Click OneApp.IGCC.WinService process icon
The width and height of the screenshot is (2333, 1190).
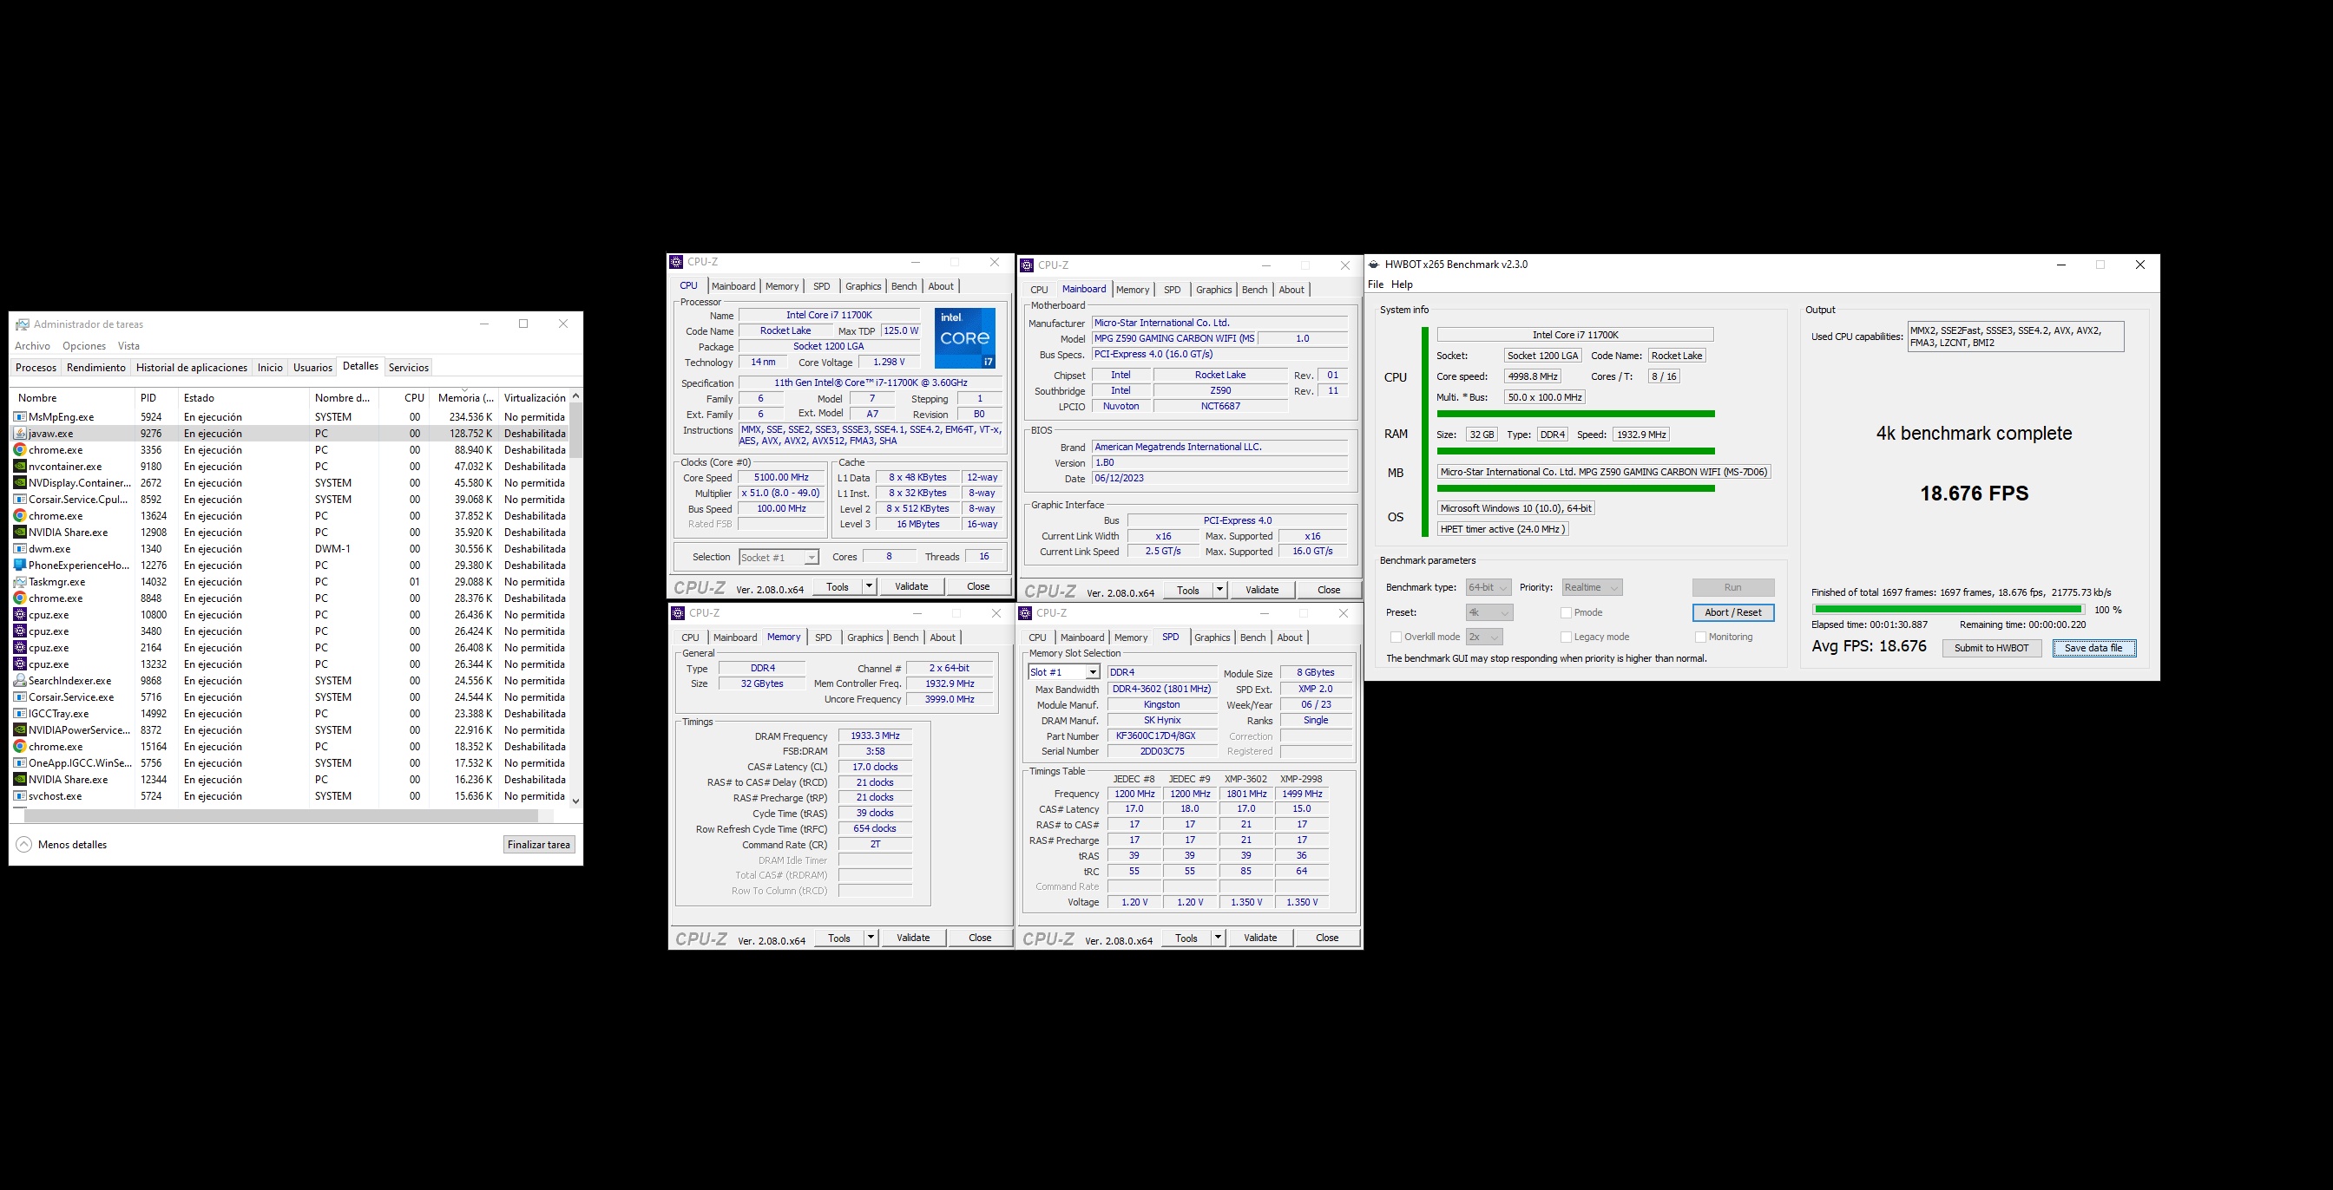[x=20, y=763]
